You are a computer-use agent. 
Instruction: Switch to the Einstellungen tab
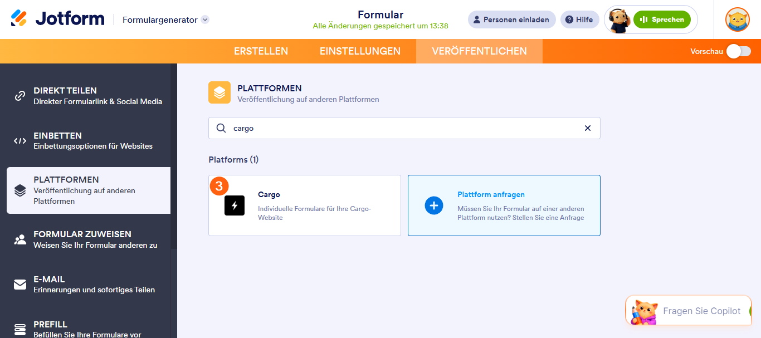point(360,51)
